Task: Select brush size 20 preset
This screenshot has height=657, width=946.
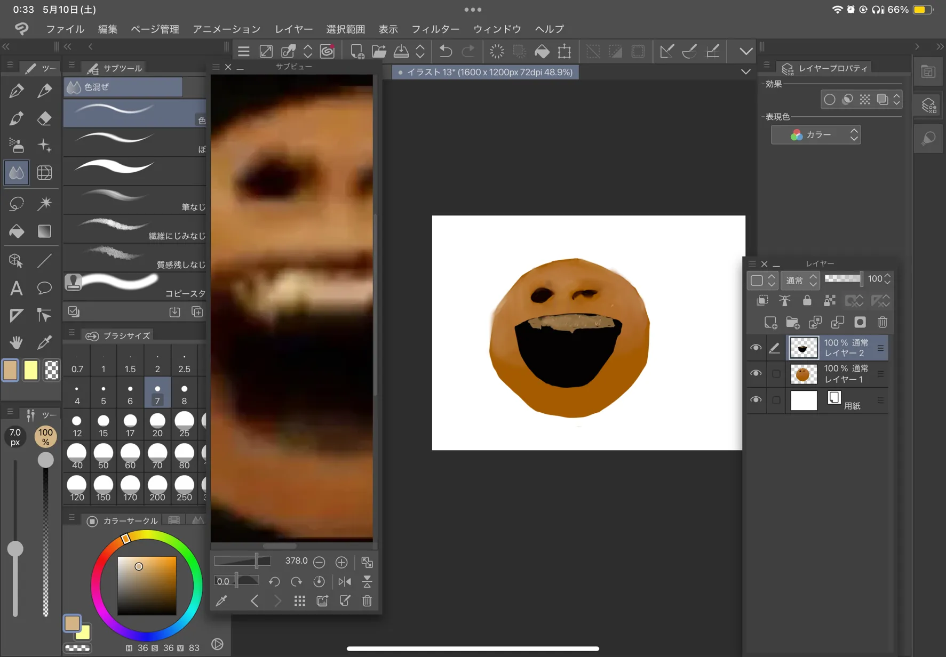Action: click(157, 425)
